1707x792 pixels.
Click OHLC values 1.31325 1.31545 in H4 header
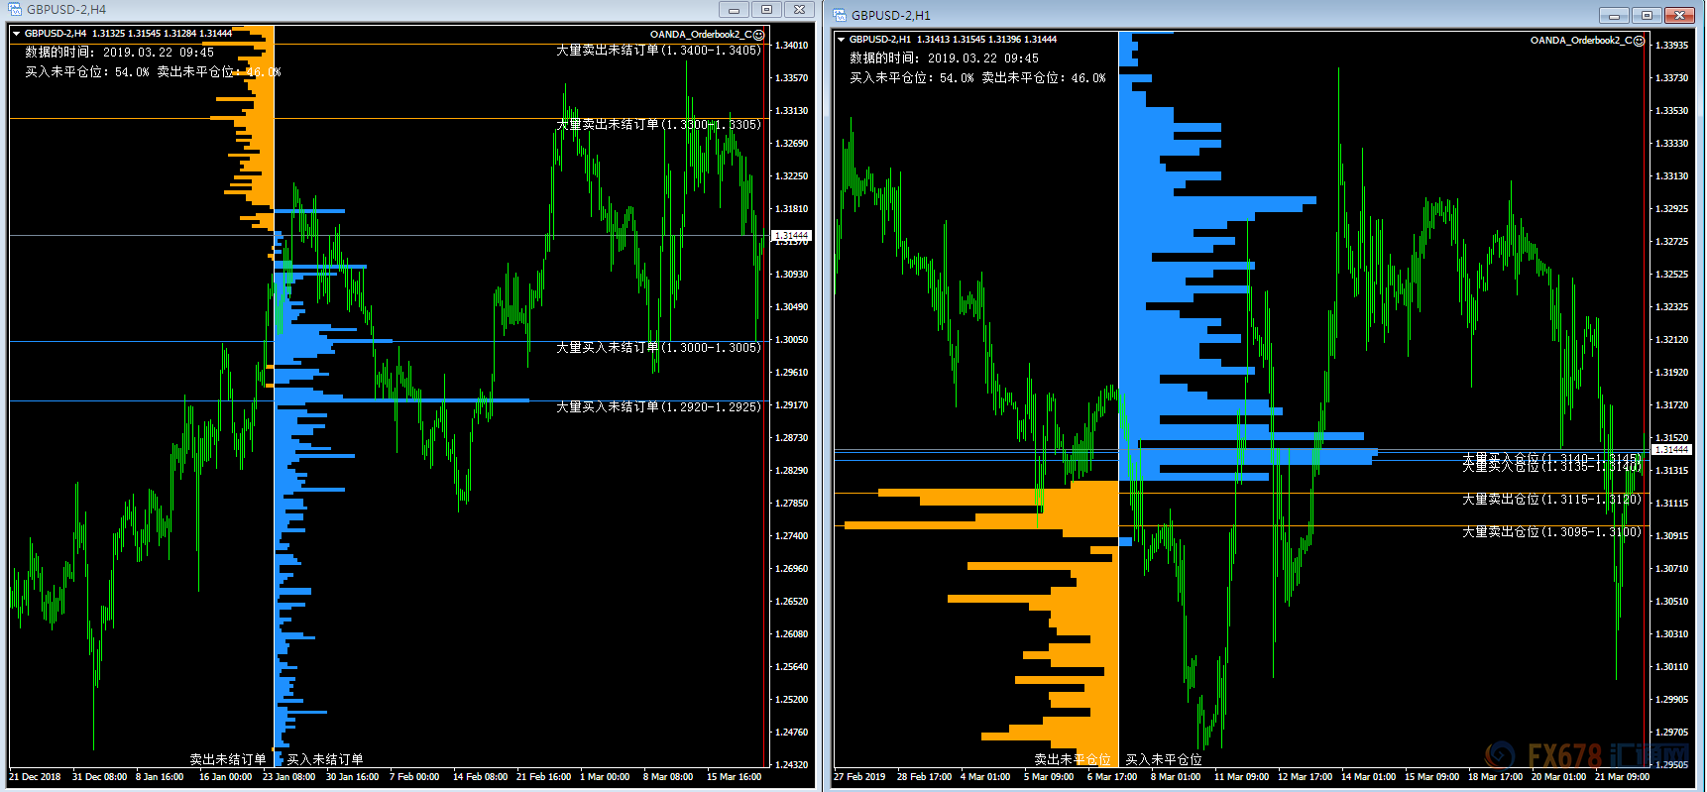[x=127, y=34]
